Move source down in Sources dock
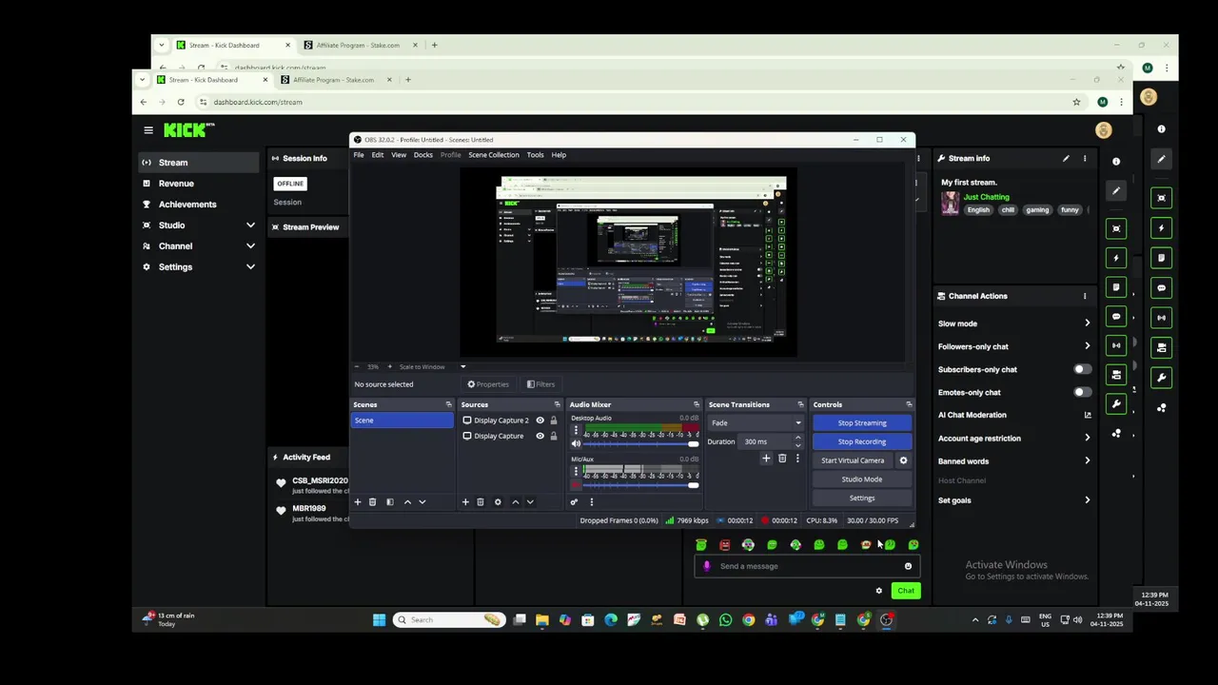 [x=530, y=502]
